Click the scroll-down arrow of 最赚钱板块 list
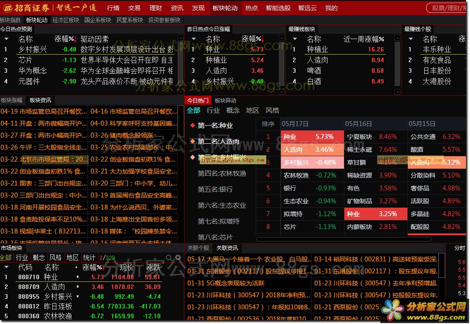This screenshot has height=324, width=470. pyautogui.click(x=398, y=92)
